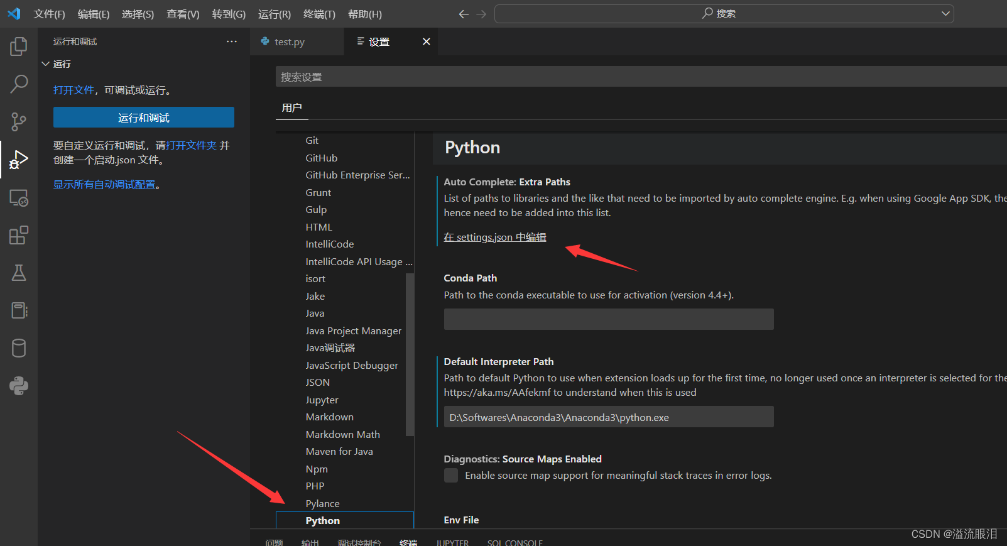Click the VS Code logo icon

pos(14,14)
